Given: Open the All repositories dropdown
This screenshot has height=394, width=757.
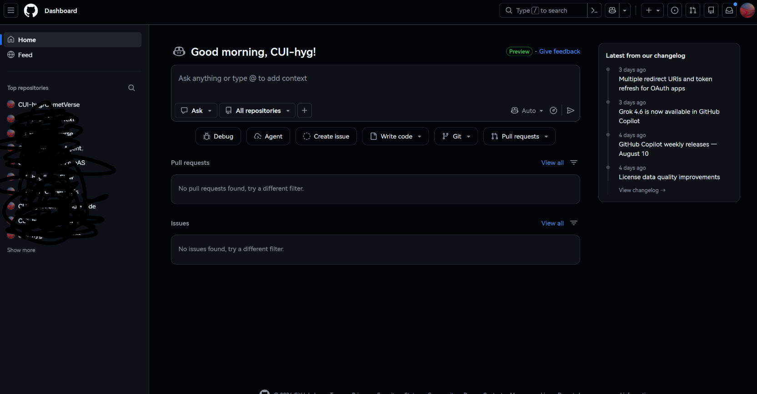Looking at the screenshot, I should point(257,111).
